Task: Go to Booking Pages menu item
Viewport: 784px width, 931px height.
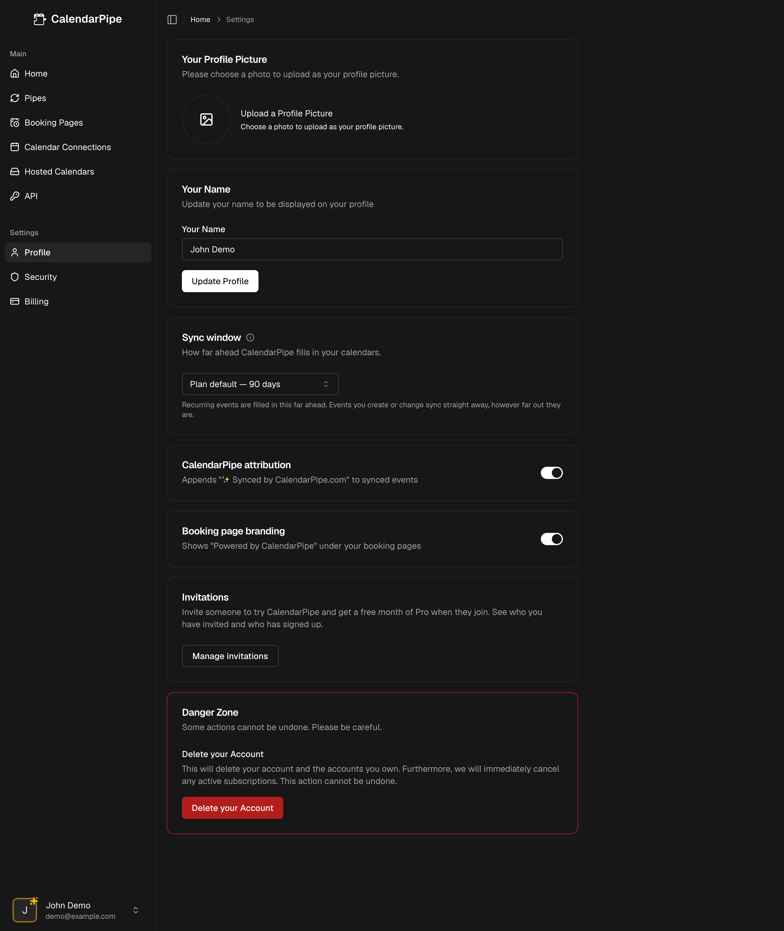Action: (78, 122)
